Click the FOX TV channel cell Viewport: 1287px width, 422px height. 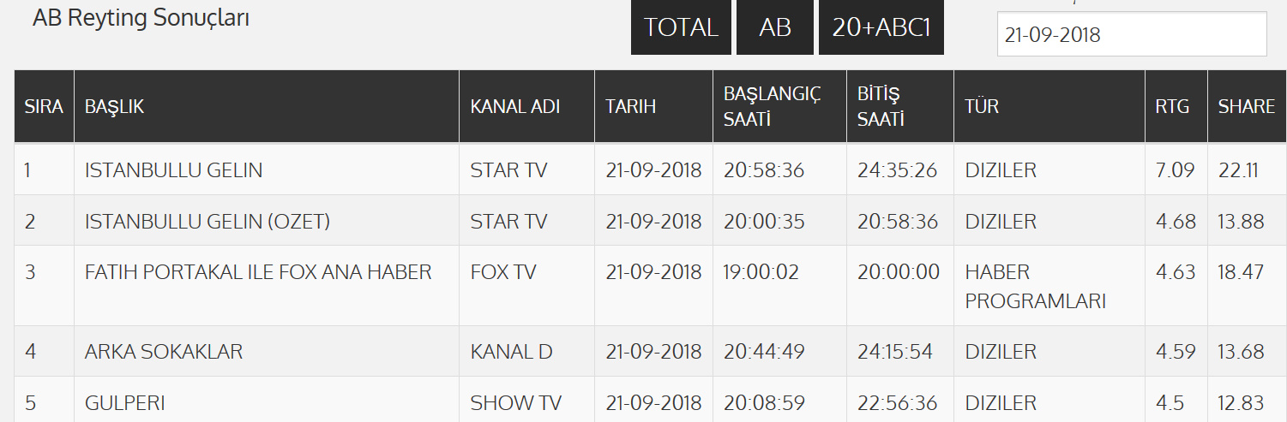(x=503, y=272)
